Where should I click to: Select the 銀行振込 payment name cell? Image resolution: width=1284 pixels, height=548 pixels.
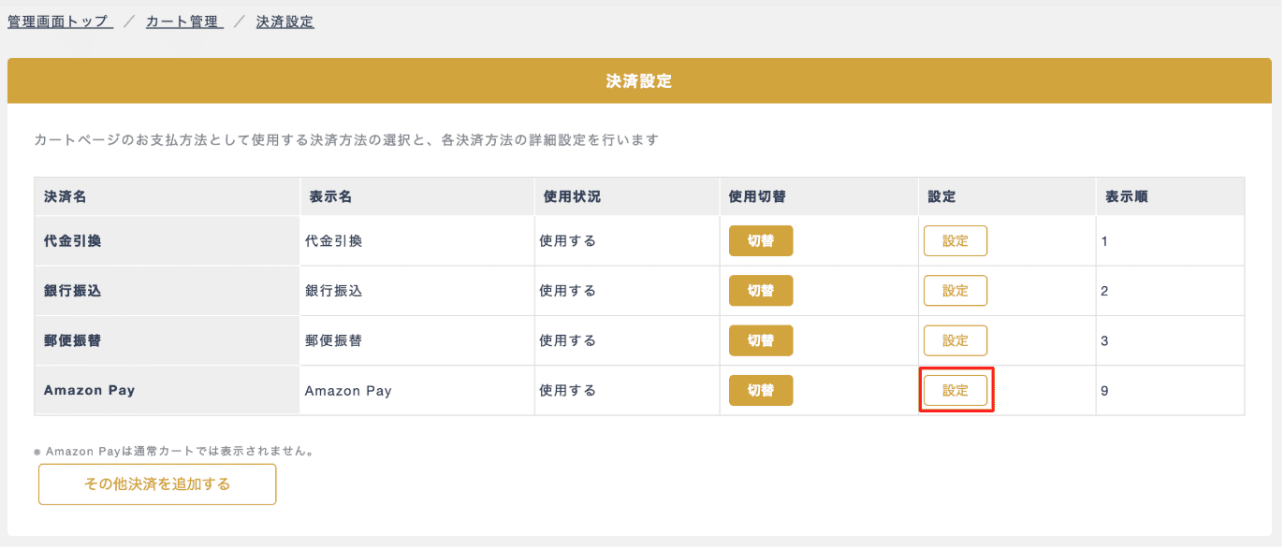coord(72,291)
